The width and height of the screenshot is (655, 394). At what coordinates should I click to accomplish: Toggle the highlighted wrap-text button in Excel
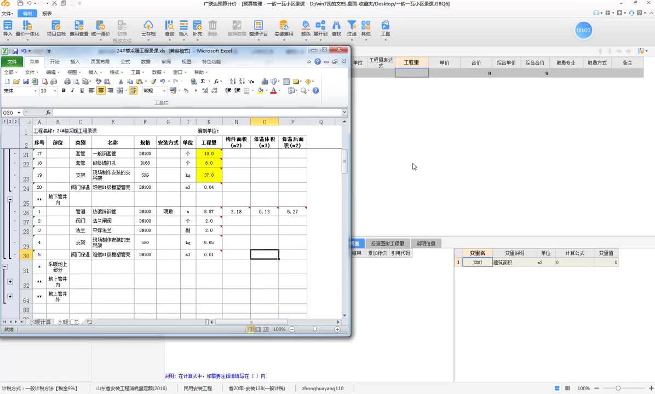[x=133, y=91]
